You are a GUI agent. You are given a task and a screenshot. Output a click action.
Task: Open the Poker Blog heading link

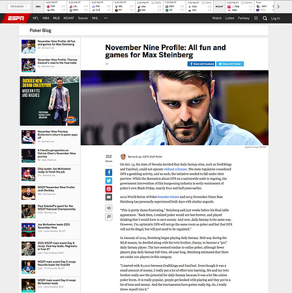tap(40, 31)
